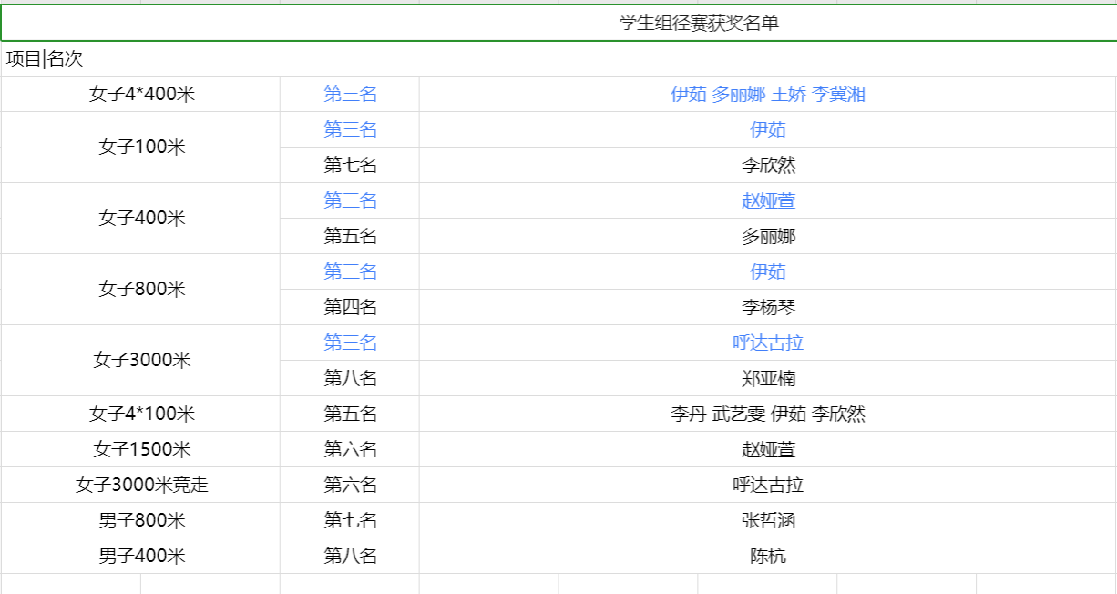Click the 李杨琴 name cell

pos(767,307)
